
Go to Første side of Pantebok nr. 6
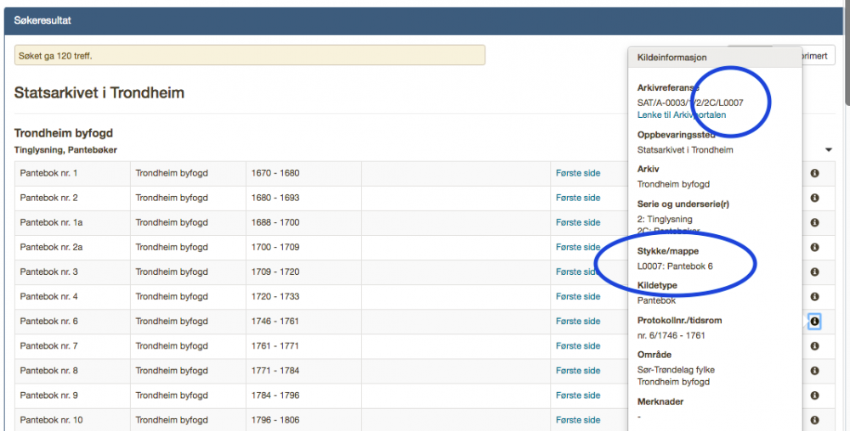pyautogui.click(x=578, y=322)
